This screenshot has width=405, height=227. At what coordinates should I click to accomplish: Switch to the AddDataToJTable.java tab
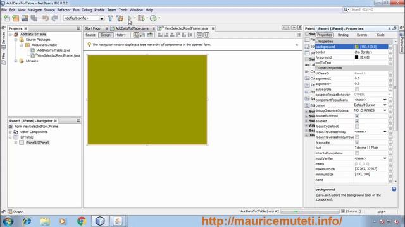click(x=132, y=28)
